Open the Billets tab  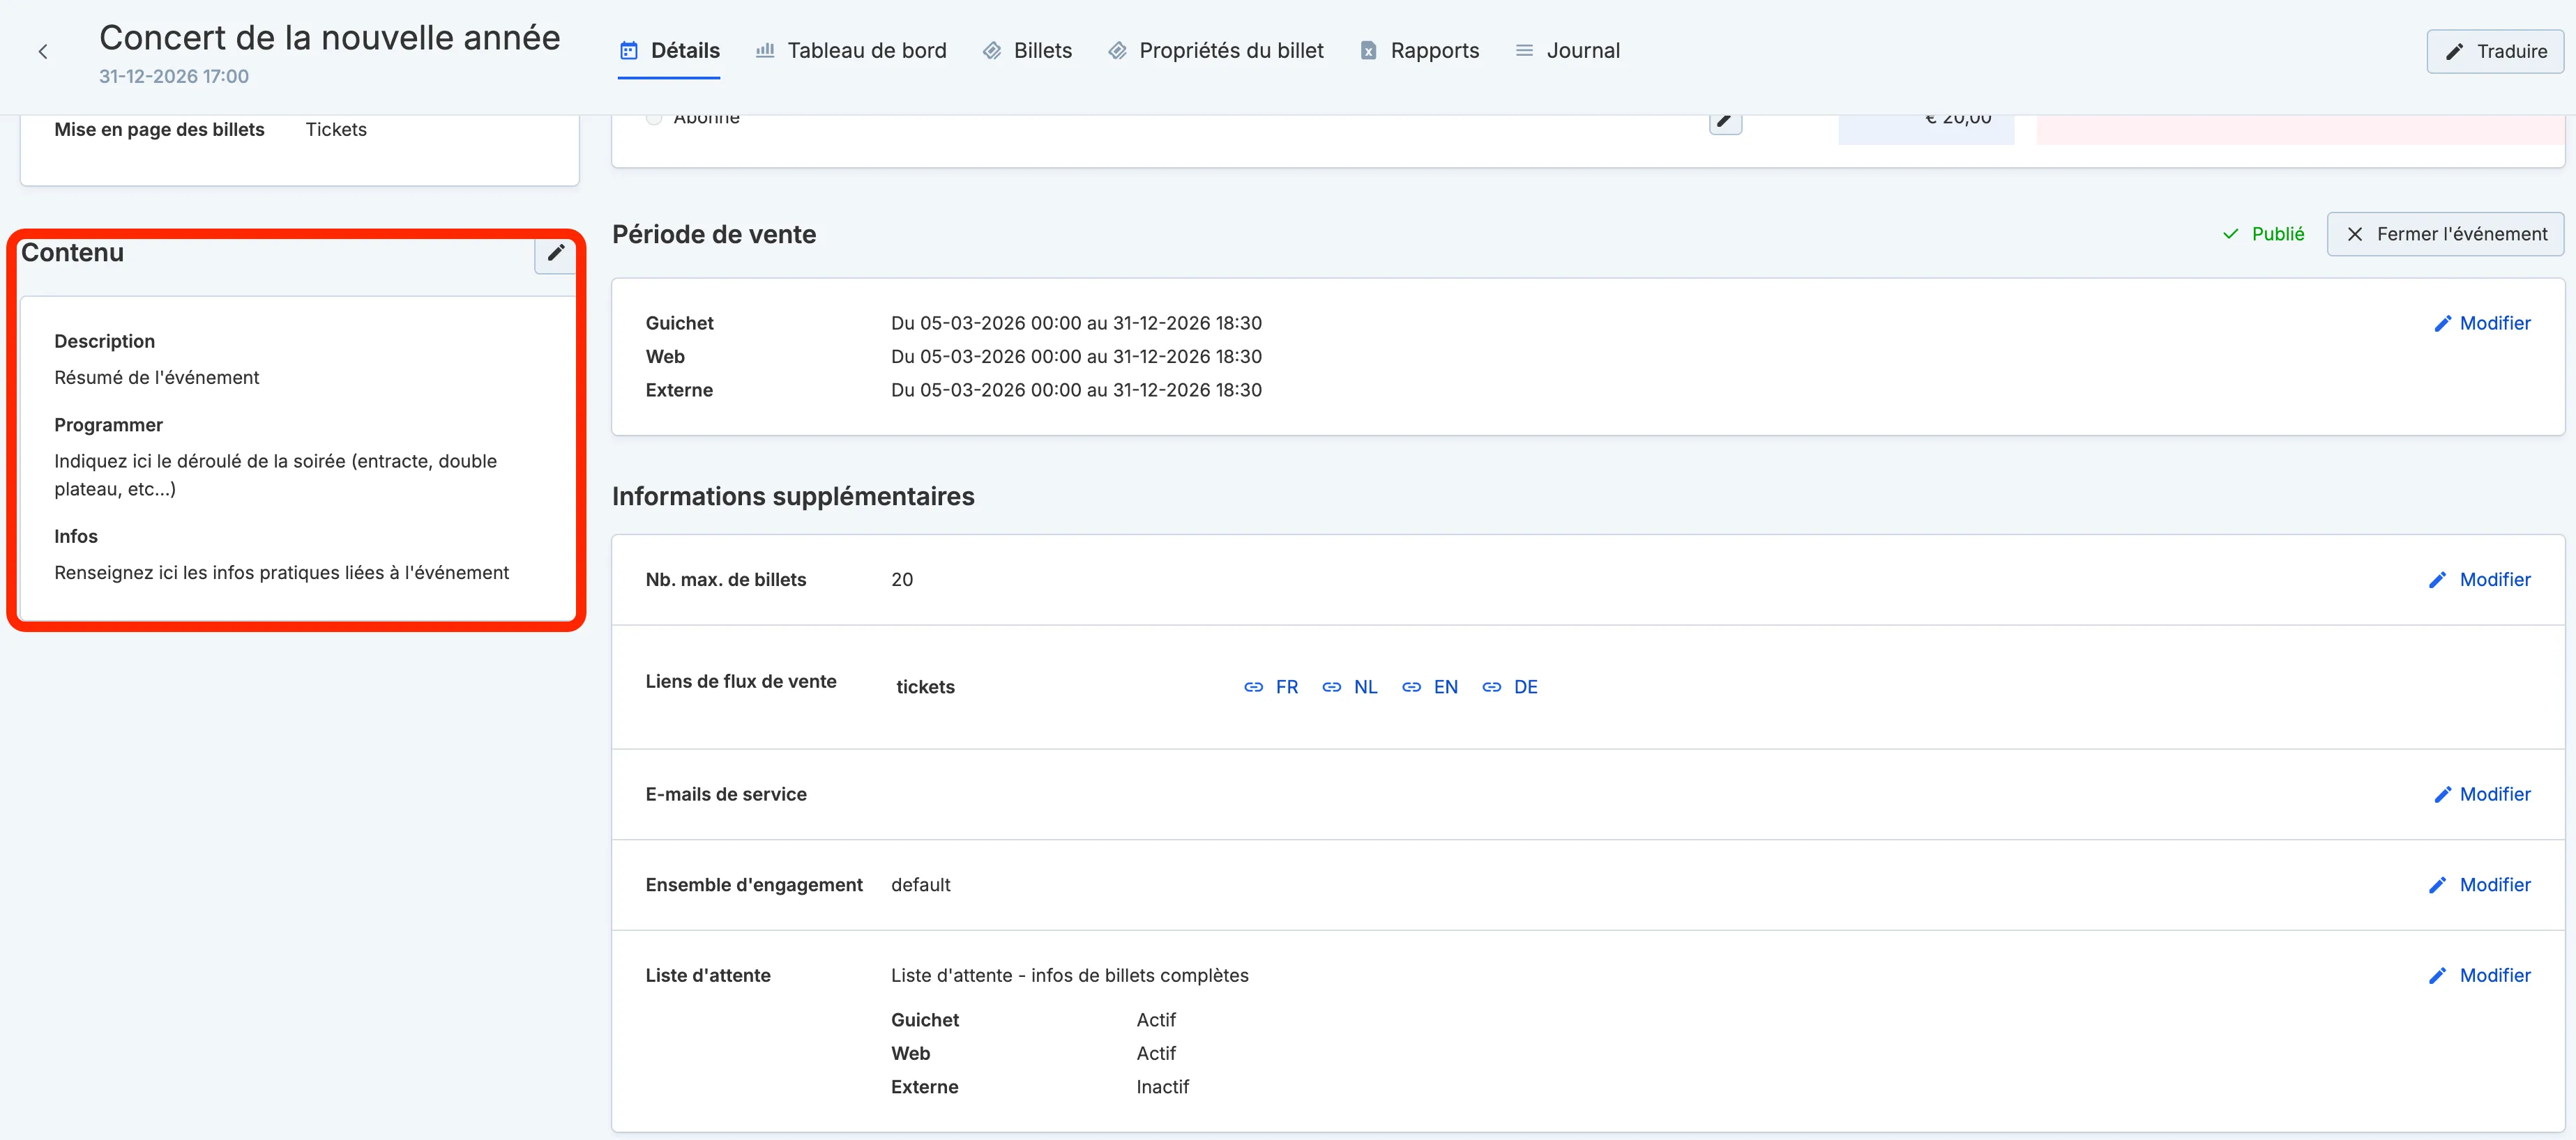pyautogui.click(x=1027, y=51)
